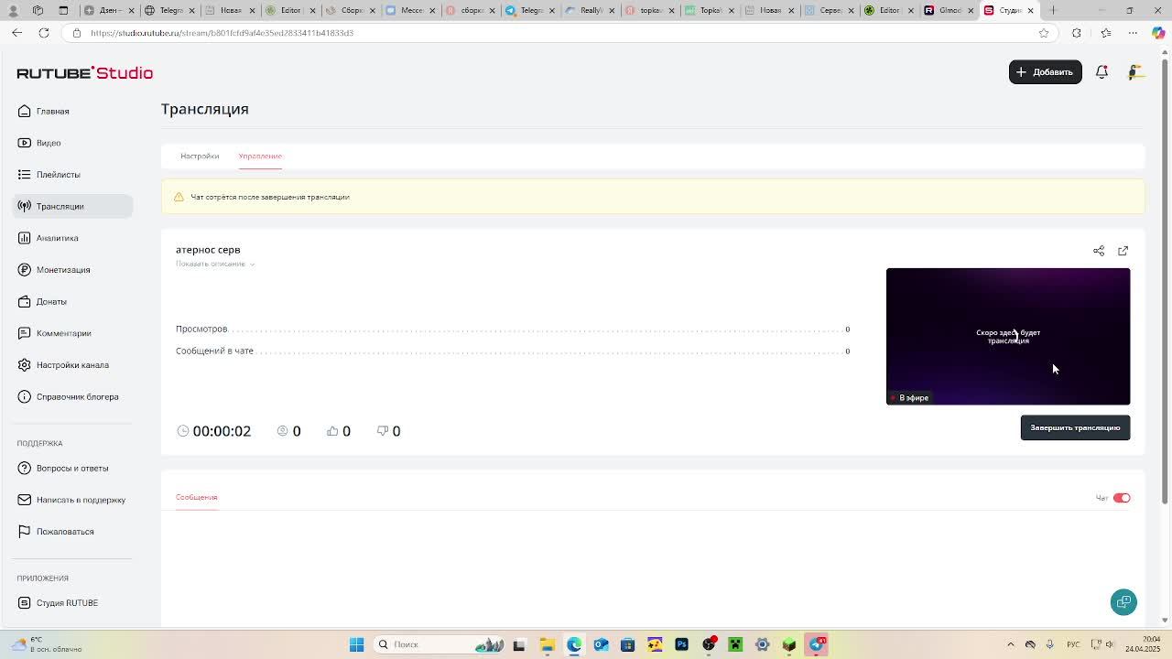Viewport: 1172px width, 659px height.
Task: Switch to the Настройки tab
Action: point(200,156)
